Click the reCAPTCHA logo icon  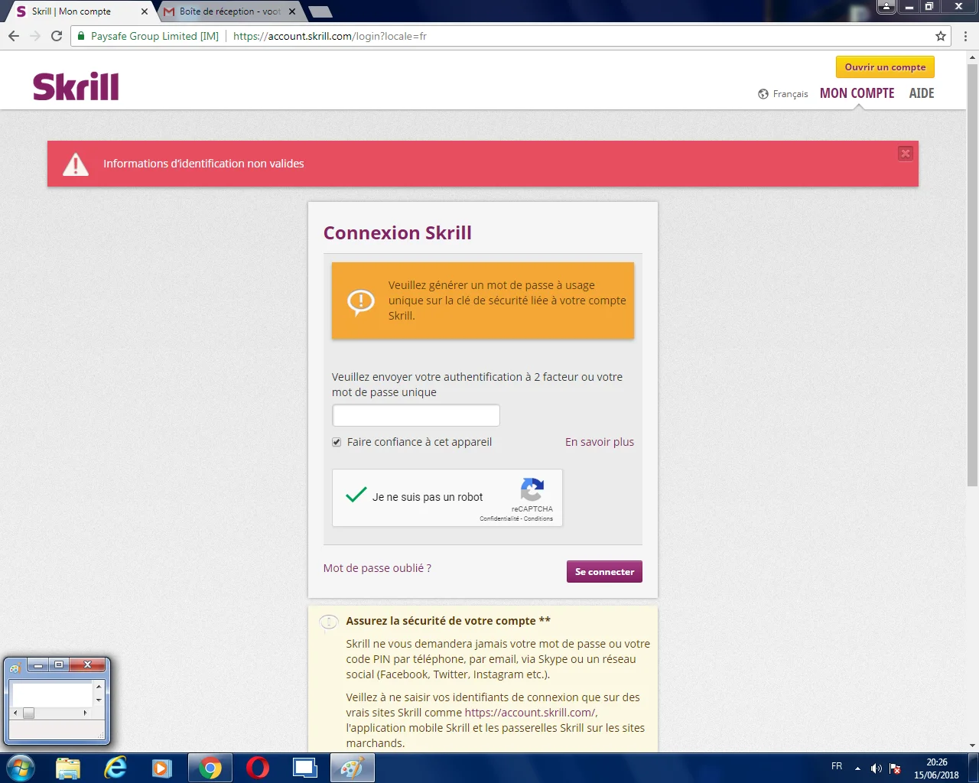pos(532,489)
